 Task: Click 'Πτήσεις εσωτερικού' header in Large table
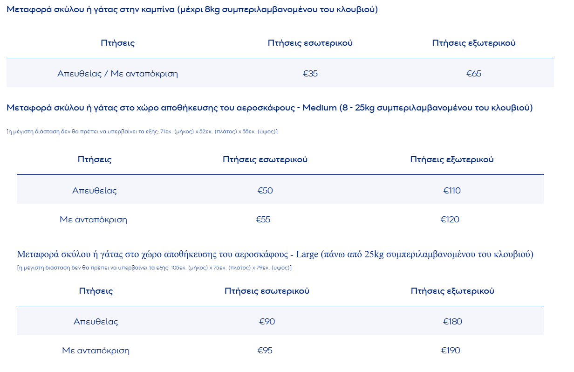[267, 291]
